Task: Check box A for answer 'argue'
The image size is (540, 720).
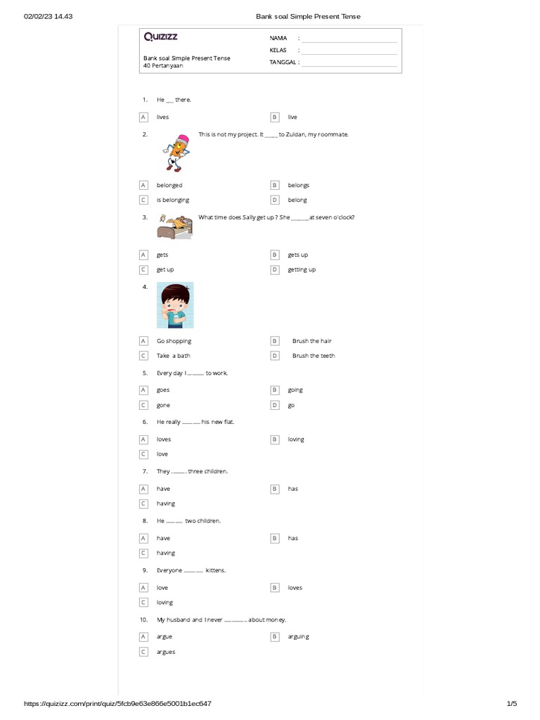Action: [143, 637]
